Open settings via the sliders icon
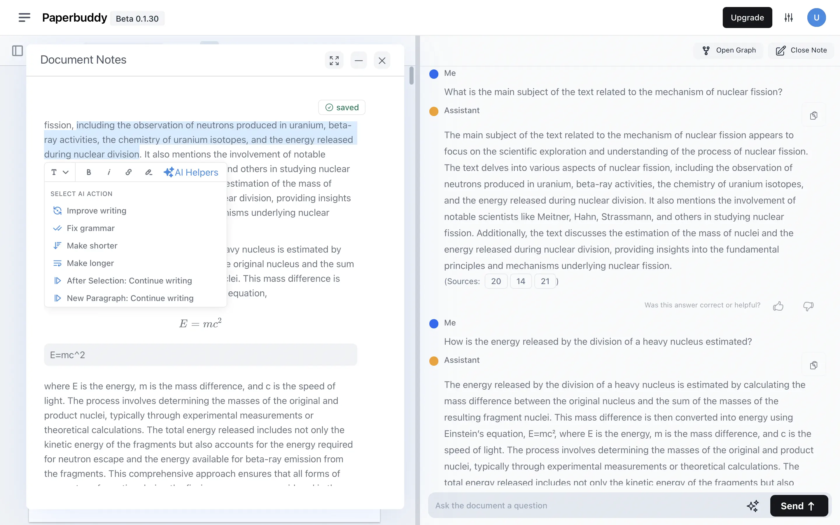 tap(788, 17)
